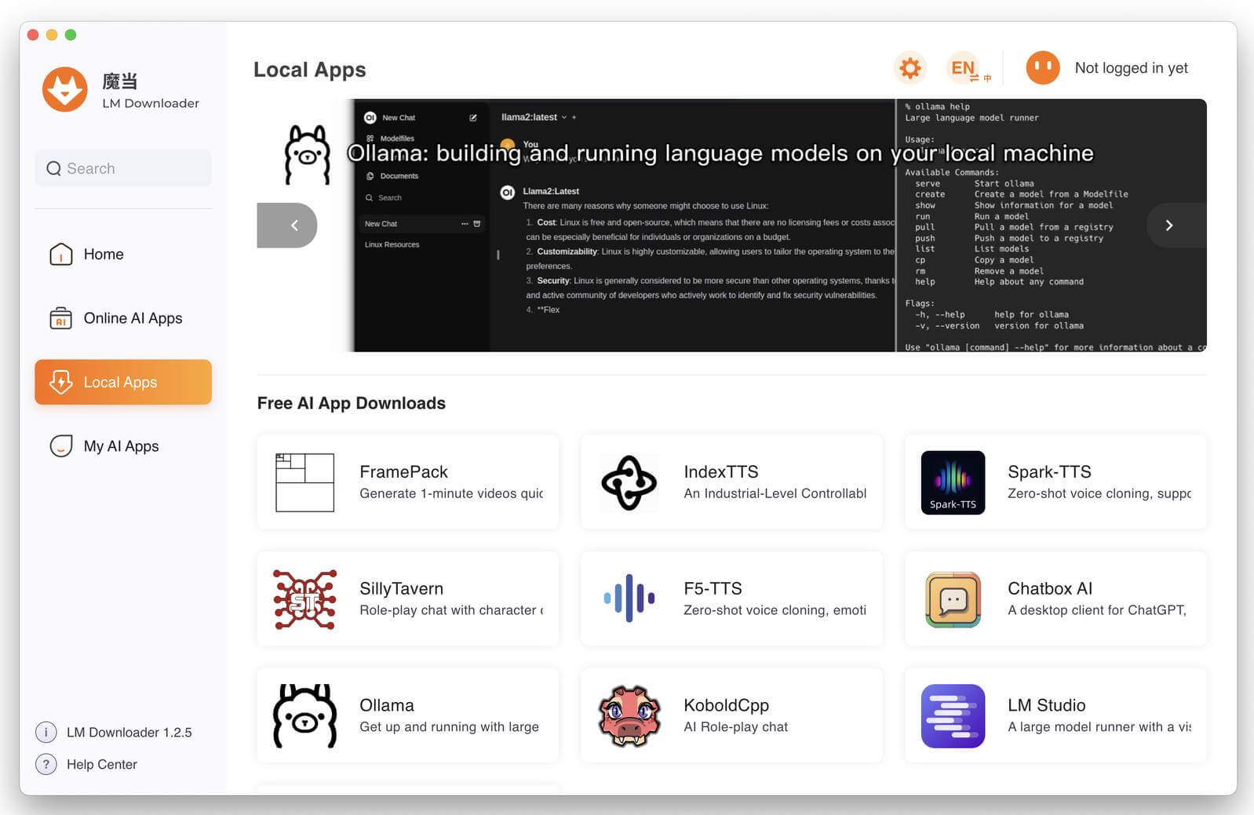1254x815 pixels.
Task: Open the Help Center link
Action: (102, 764)
